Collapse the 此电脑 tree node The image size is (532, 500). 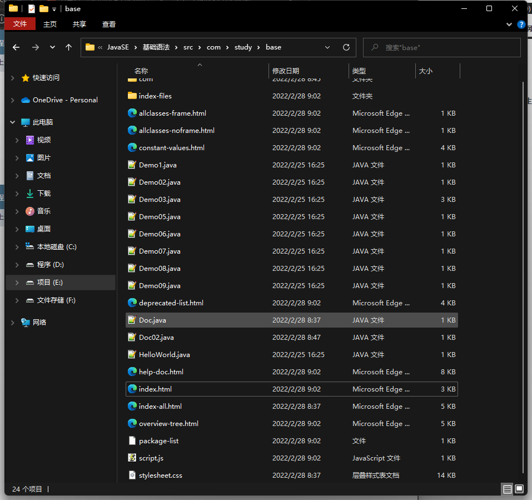click(13, 122)
